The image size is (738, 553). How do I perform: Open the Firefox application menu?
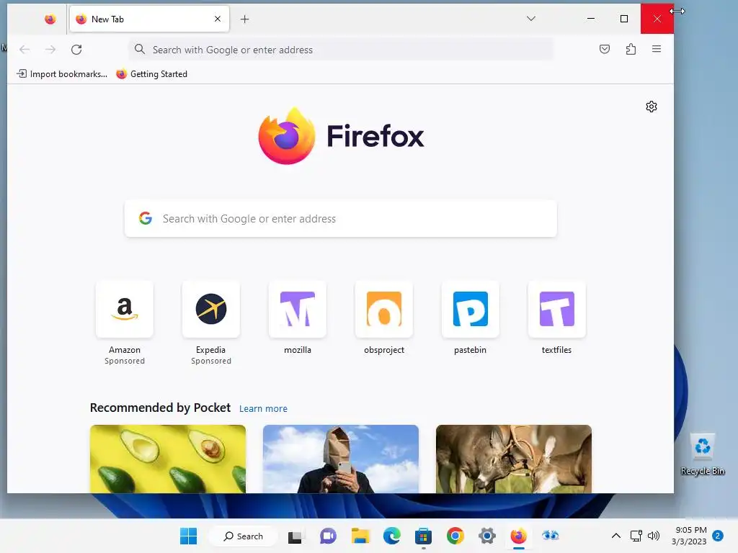click(656, 49)
